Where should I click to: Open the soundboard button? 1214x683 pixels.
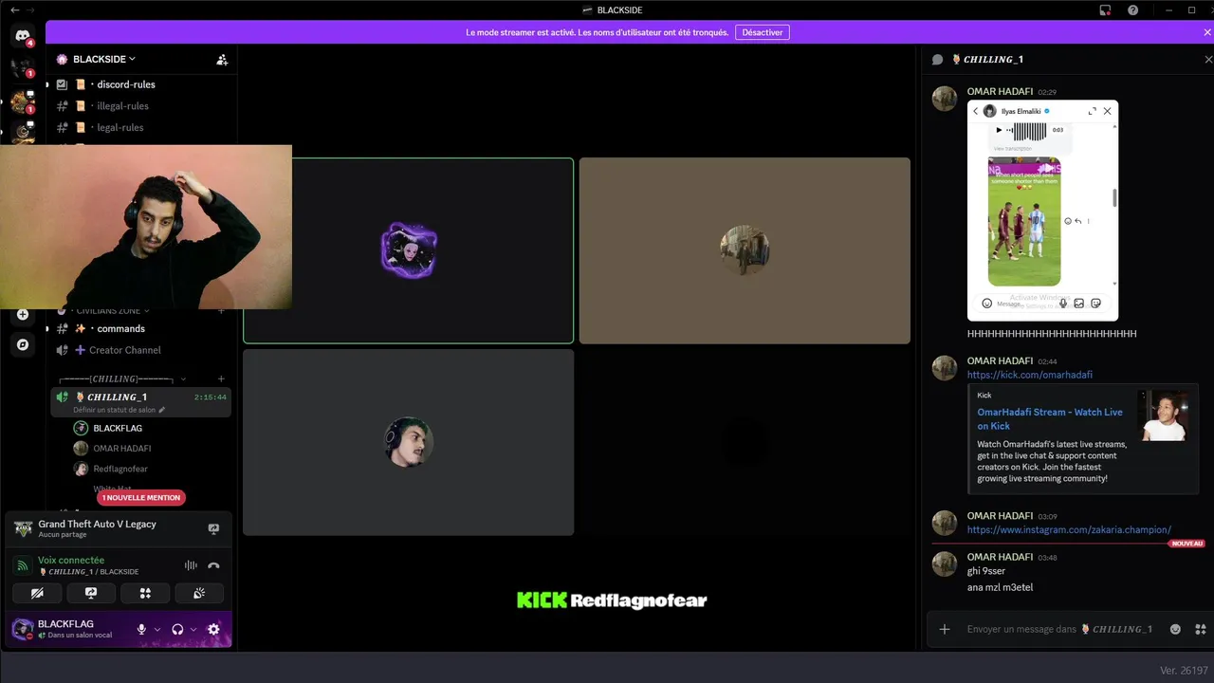click(199, 593)
